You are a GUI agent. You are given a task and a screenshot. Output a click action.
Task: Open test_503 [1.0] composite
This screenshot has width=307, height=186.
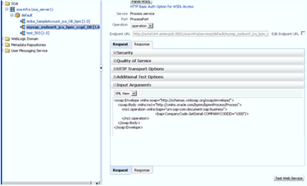point(38,33)
